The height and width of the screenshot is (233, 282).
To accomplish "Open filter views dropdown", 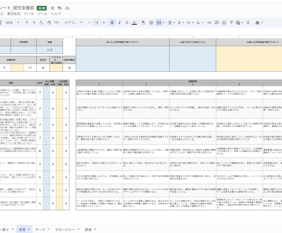I will tap(239, 23).
